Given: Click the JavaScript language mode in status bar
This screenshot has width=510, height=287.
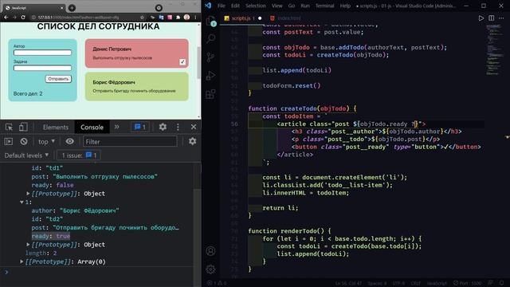Looking at the screenshot, I should (x=437, y=283).
